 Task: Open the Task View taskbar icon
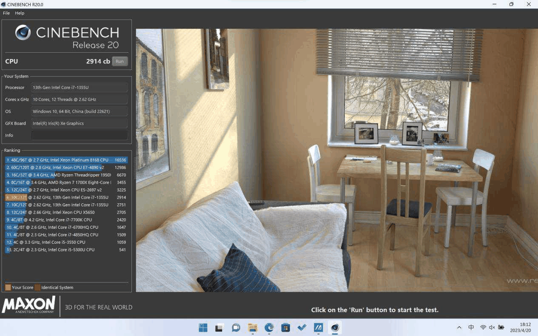click(219, 327)
